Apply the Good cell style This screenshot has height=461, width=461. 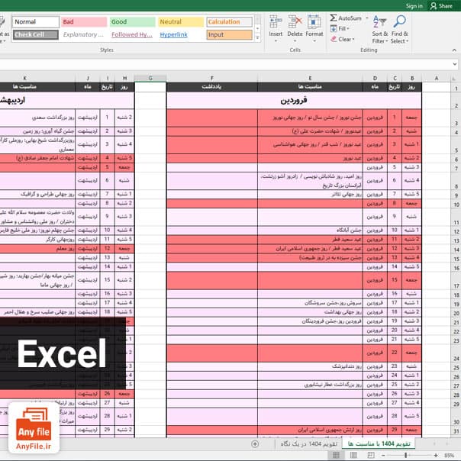click(133, 22)
